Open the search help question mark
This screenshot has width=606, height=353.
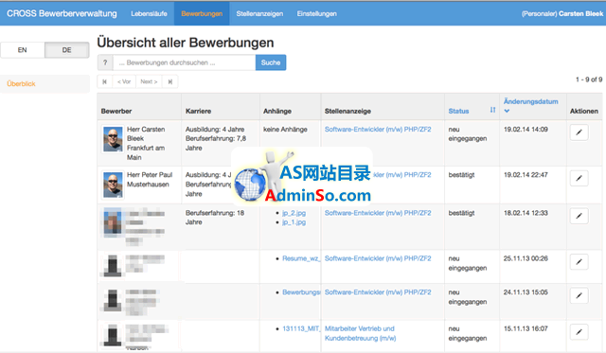[105, 62]
